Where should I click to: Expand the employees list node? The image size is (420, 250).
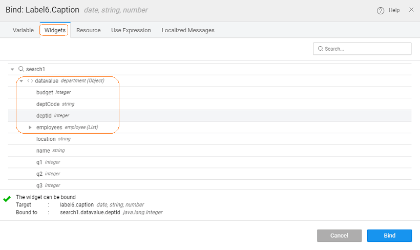tap(30, 127)
